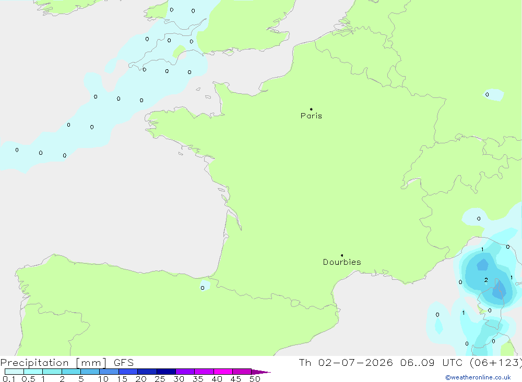Select the 5–10 mm legend color swatch

(x=90, y=372)
